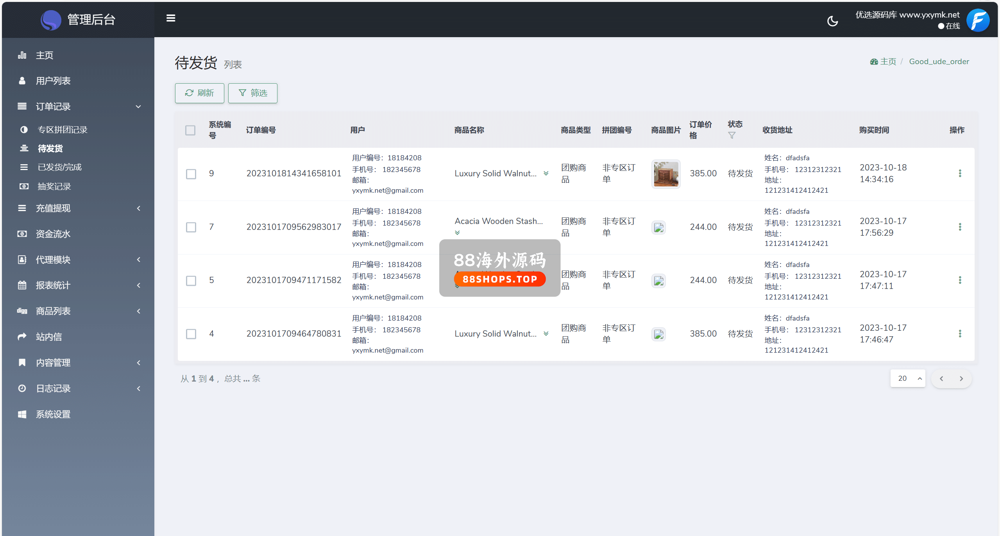Open 已发货/完成 in sidebar
Screen dimensions: 1000x536
(59, 167)
